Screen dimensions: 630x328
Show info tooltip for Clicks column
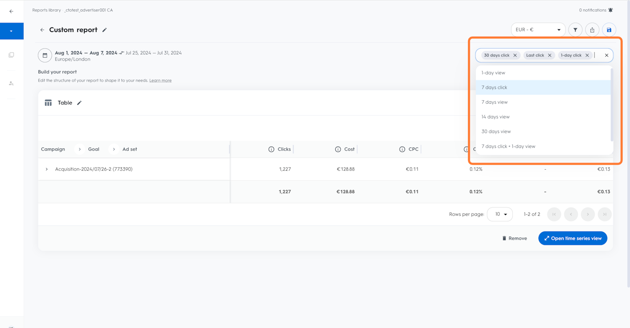coord(271,149)
